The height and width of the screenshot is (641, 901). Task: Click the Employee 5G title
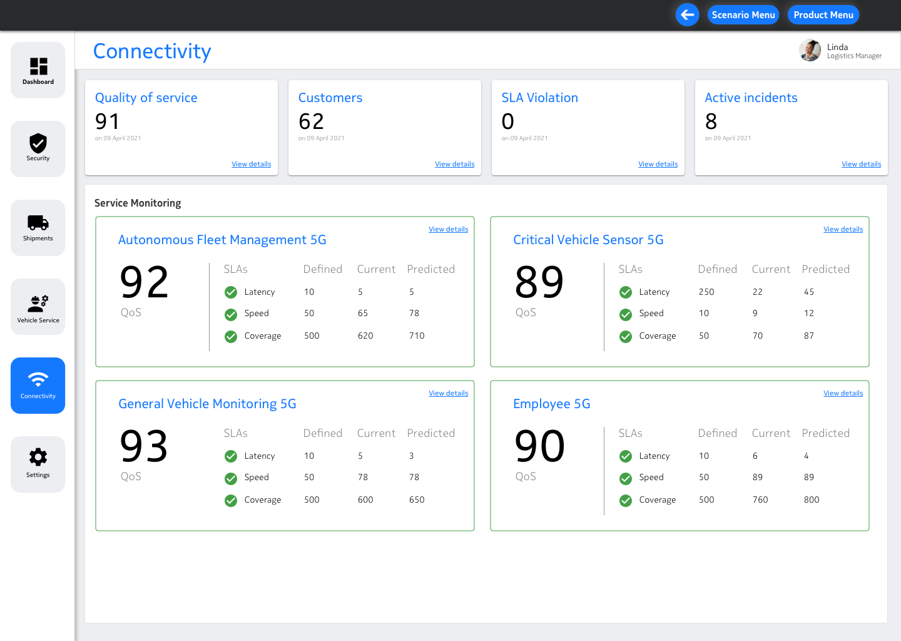[x=552, y=404]
